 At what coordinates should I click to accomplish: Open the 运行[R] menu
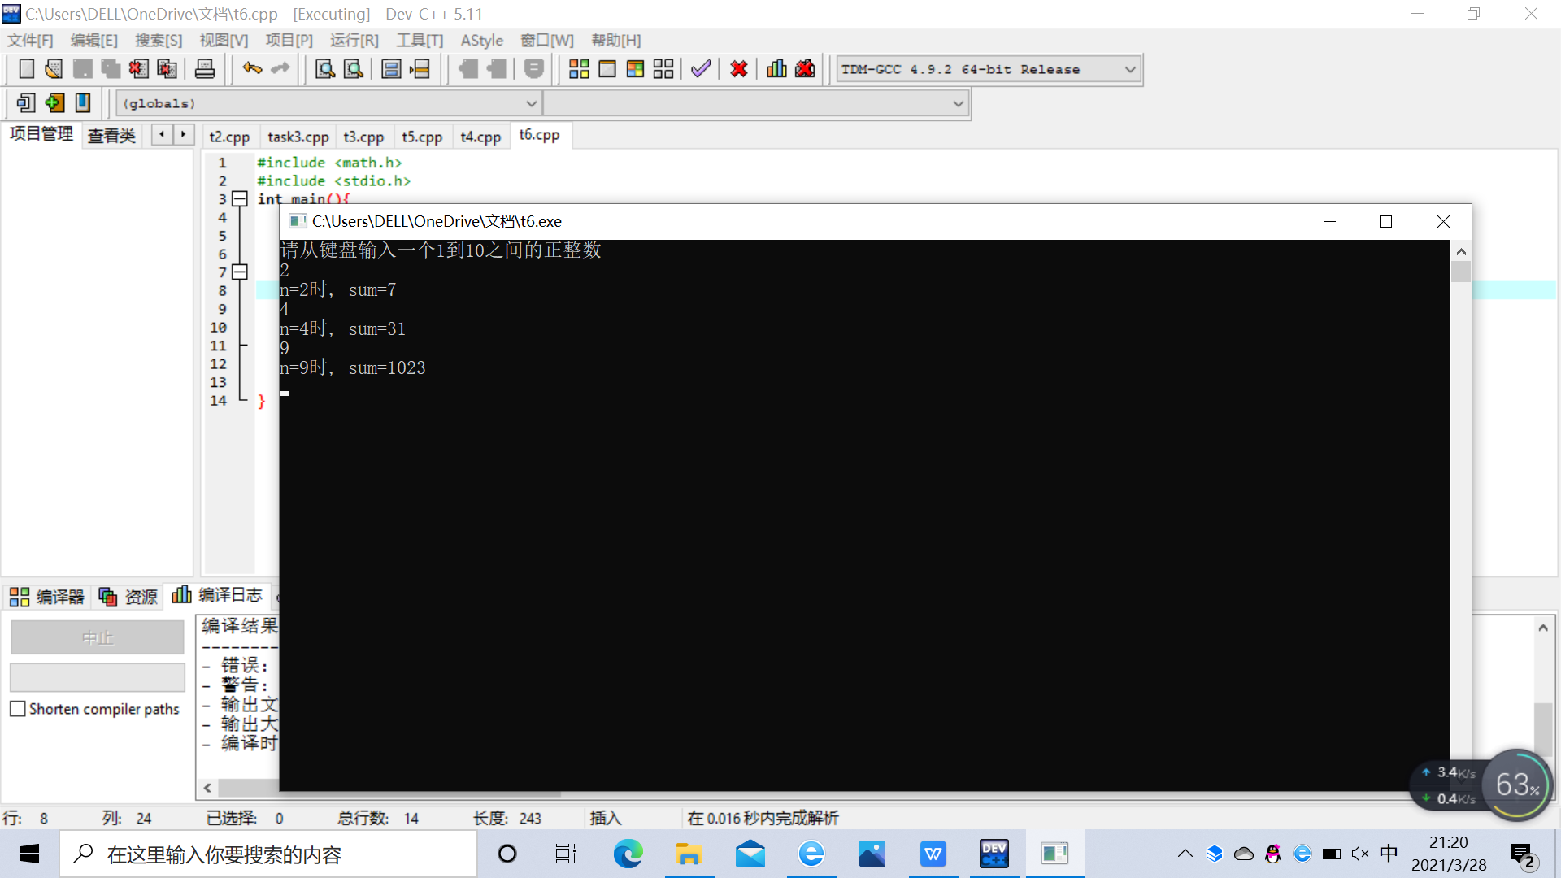354,40
